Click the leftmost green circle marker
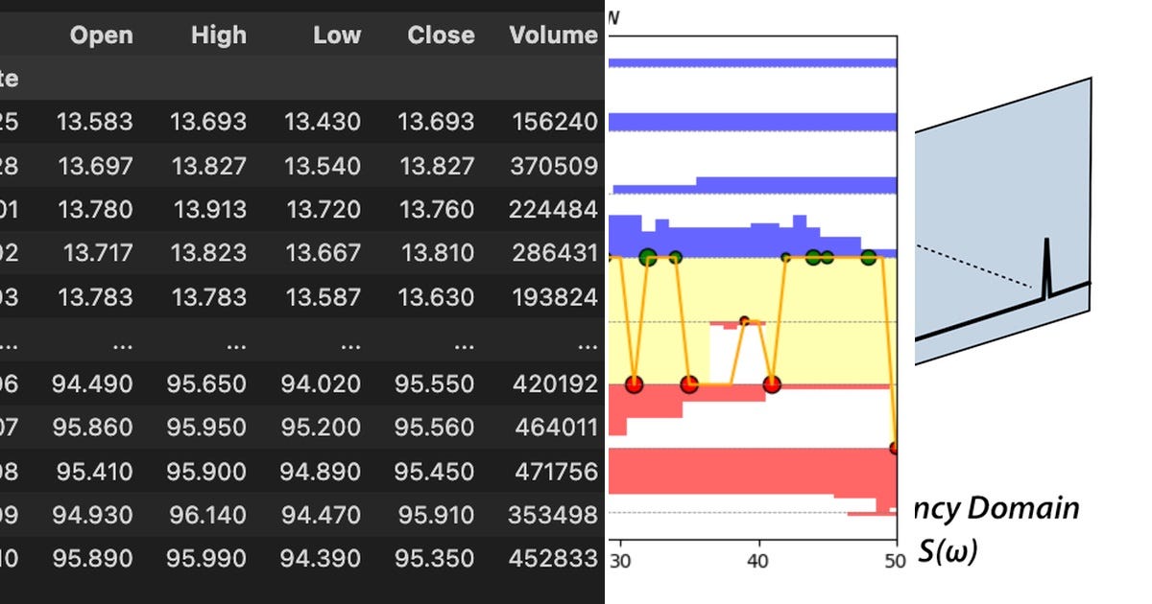This screenshot has height=604, width=1152. click(648, 257)
